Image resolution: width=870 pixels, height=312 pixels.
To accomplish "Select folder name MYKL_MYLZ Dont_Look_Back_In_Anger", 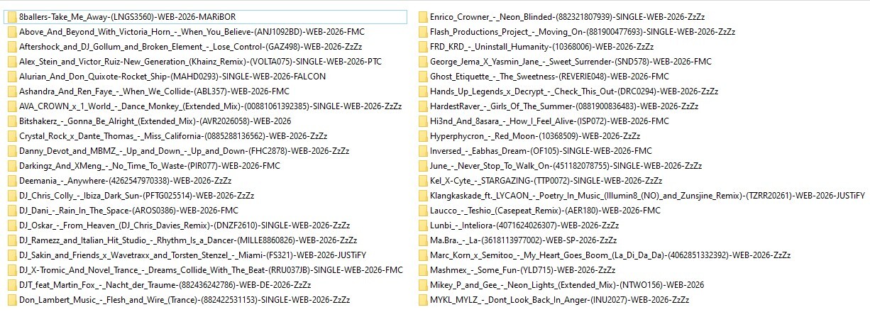I will pyautogui.click(x=560, y=300).
